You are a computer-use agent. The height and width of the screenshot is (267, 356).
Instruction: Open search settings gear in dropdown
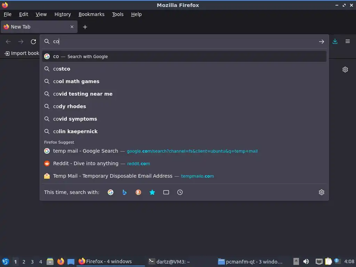point(322,192)
